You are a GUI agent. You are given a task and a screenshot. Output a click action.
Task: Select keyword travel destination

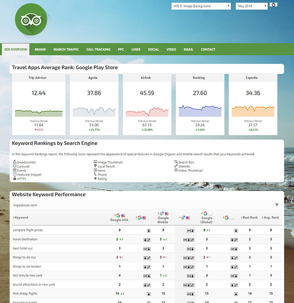point(25,239)
